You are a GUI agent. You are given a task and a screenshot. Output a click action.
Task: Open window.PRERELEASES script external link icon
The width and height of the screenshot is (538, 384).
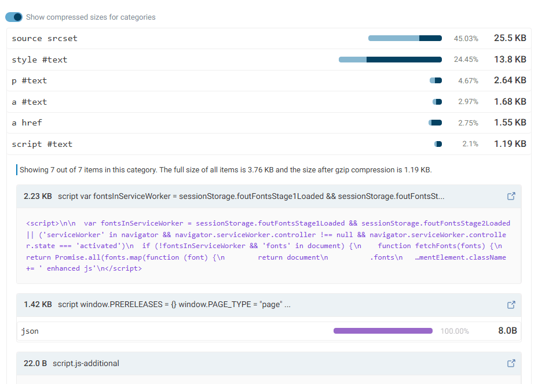coord(511,305)
